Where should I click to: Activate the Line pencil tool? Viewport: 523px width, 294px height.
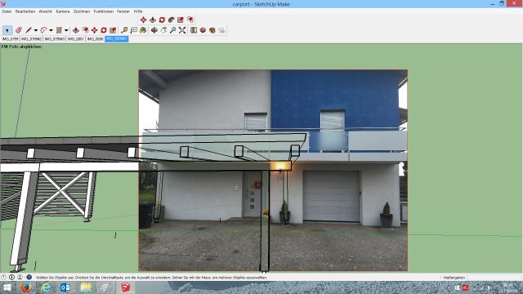coord(29,30)
